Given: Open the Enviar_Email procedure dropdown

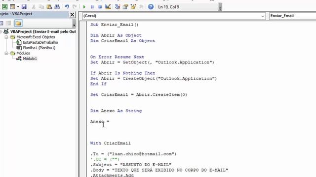Looking at the screenshot, I should 292,16.
